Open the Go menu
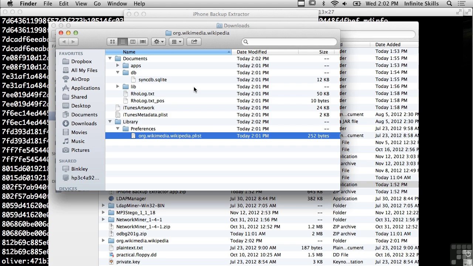Image resolution: width=473 pixels, height=266 pixels. [x=97, y=4]
